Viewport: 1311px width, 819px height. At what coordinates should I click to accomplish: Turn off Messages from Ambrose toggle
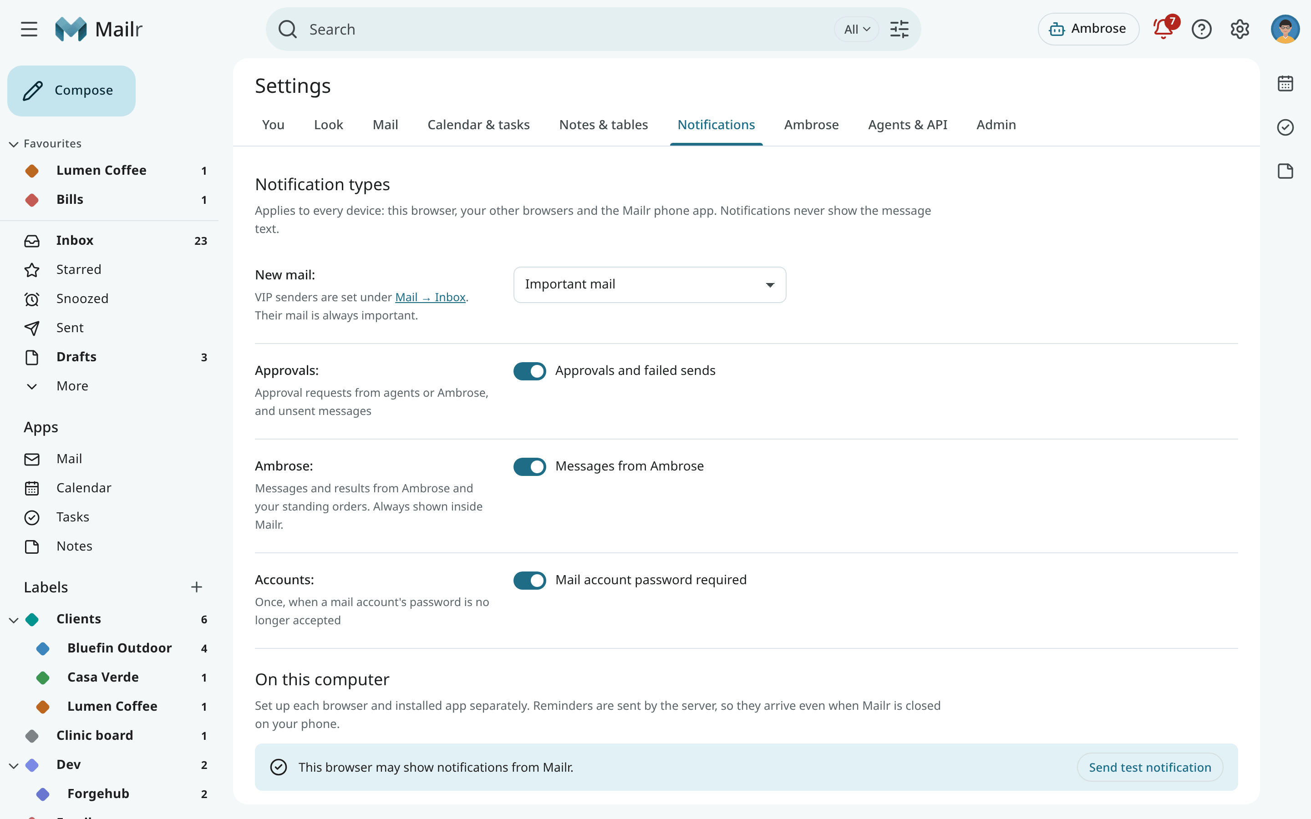pyautogui.click(x=529, y=466)
